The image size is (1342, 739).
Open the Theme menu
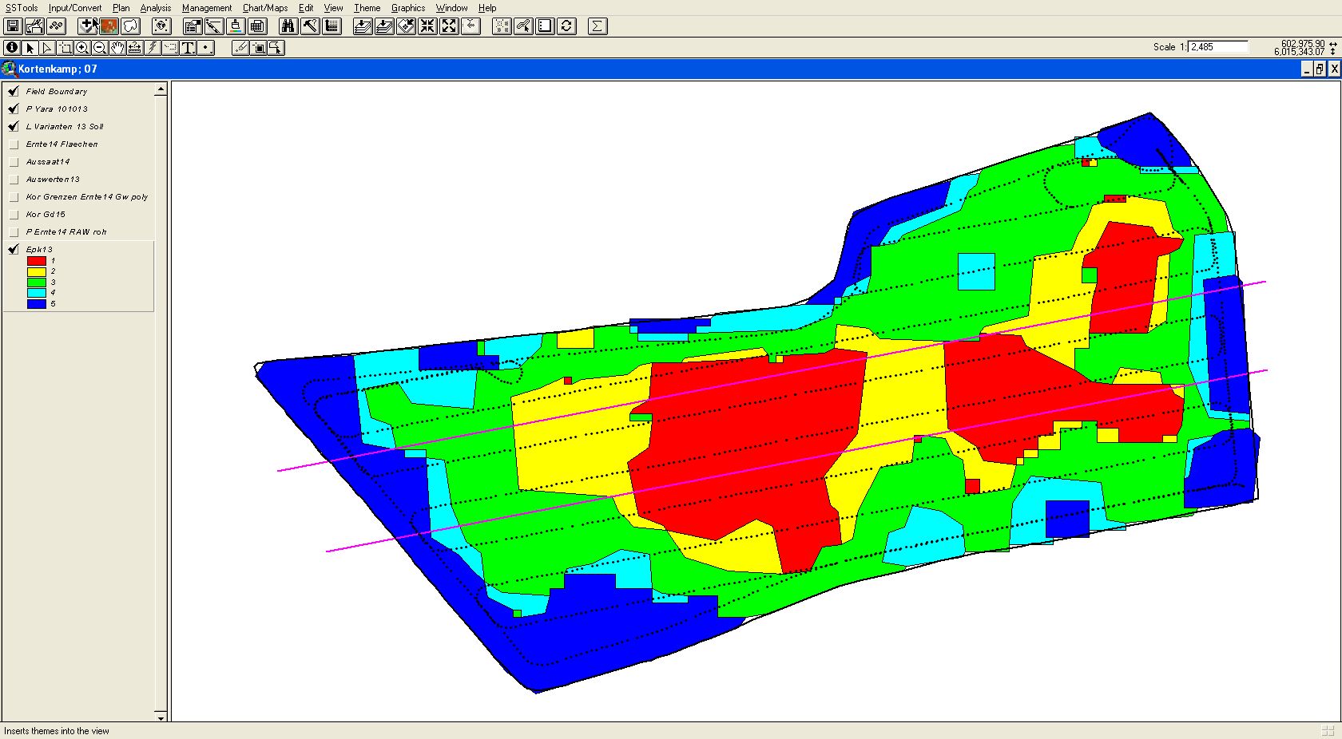point(367,8)
